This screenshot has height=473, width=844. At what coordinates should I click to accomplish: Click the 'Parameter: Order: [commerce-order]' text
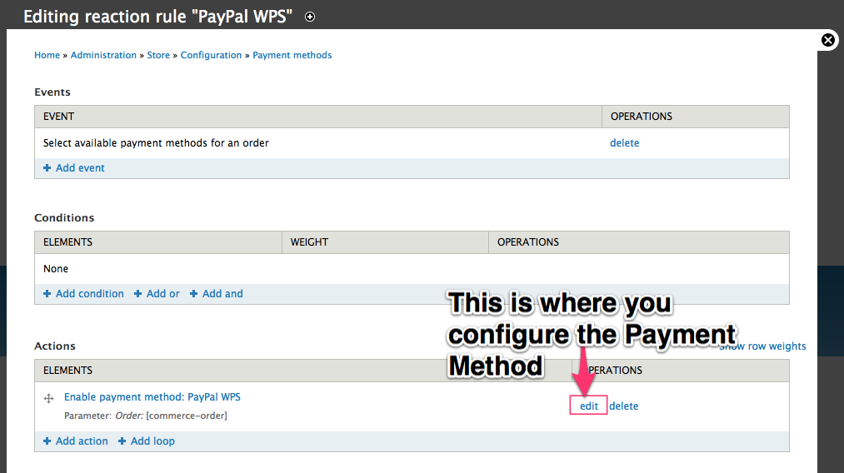pos(145,416)
